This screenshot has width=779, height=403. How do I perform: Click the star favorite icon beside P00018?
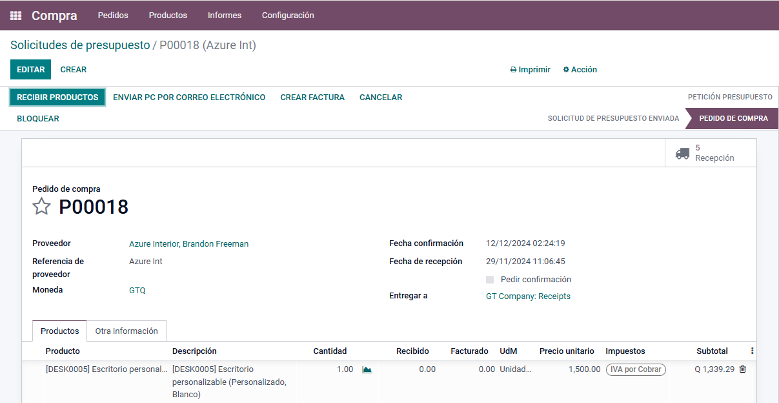click(x=41, y=207)
